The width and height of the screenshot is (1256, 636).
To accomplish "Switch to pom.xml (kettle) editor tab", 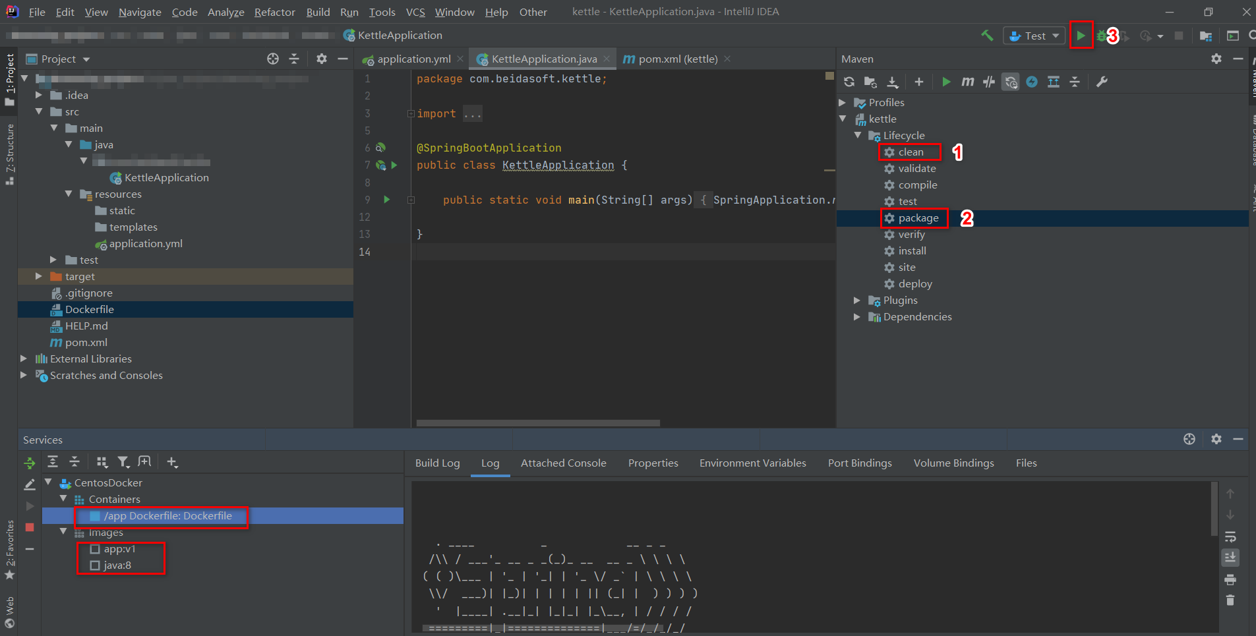I will coord(678,59).
